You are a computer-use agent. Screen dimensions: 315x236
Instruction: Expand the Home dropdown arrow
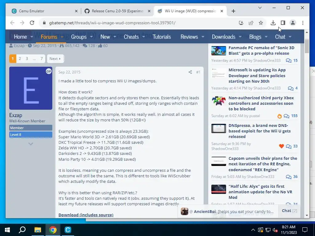tap(32, 37)
